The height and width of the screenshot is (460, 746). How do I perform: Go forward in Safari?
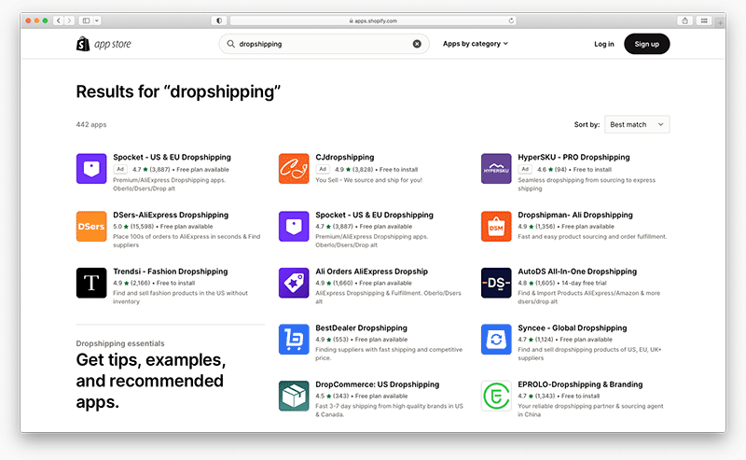click(x=69, y=21)
